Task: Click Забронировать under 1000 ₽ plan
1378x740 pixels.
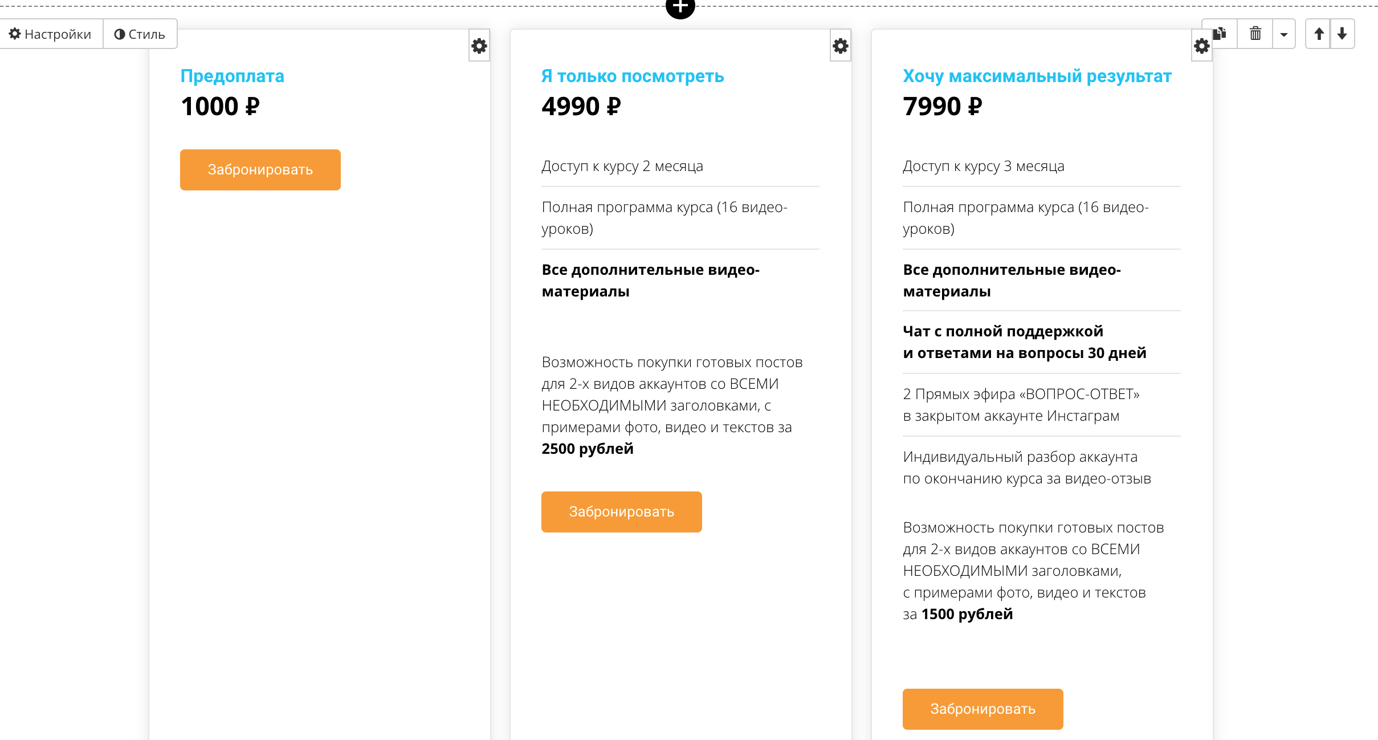Action: pos(260,170)
